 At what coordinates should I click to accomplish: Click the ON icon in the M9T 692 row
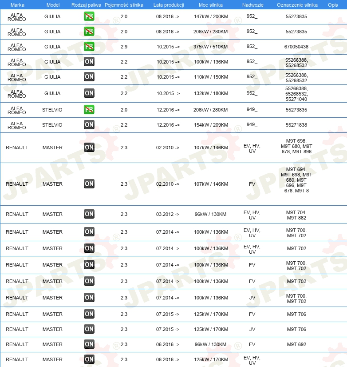[x=89, y=344]
